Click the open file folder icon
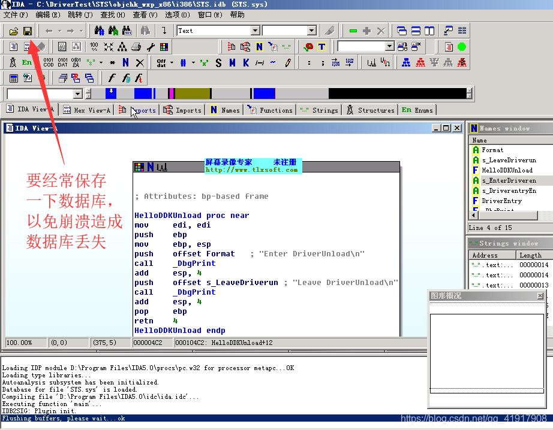The height and width of the screenshot is (430, 553). [x=14, y=31]
